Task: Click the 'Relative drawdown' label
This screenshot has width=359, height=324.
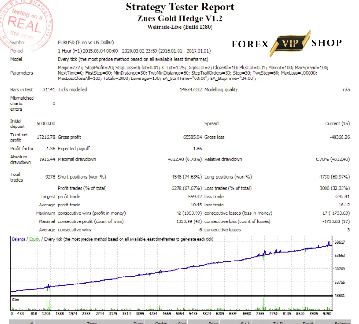Action: click(x=223, y=159)
